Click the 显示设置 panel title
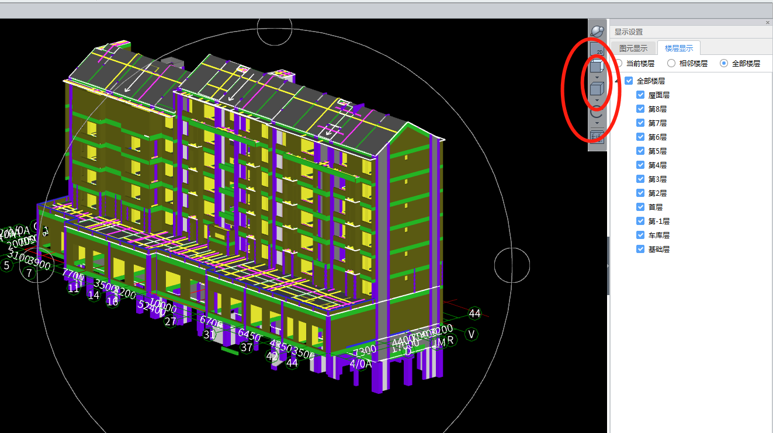The height and width of the screenshot is (433, 773). pos(629,32)
